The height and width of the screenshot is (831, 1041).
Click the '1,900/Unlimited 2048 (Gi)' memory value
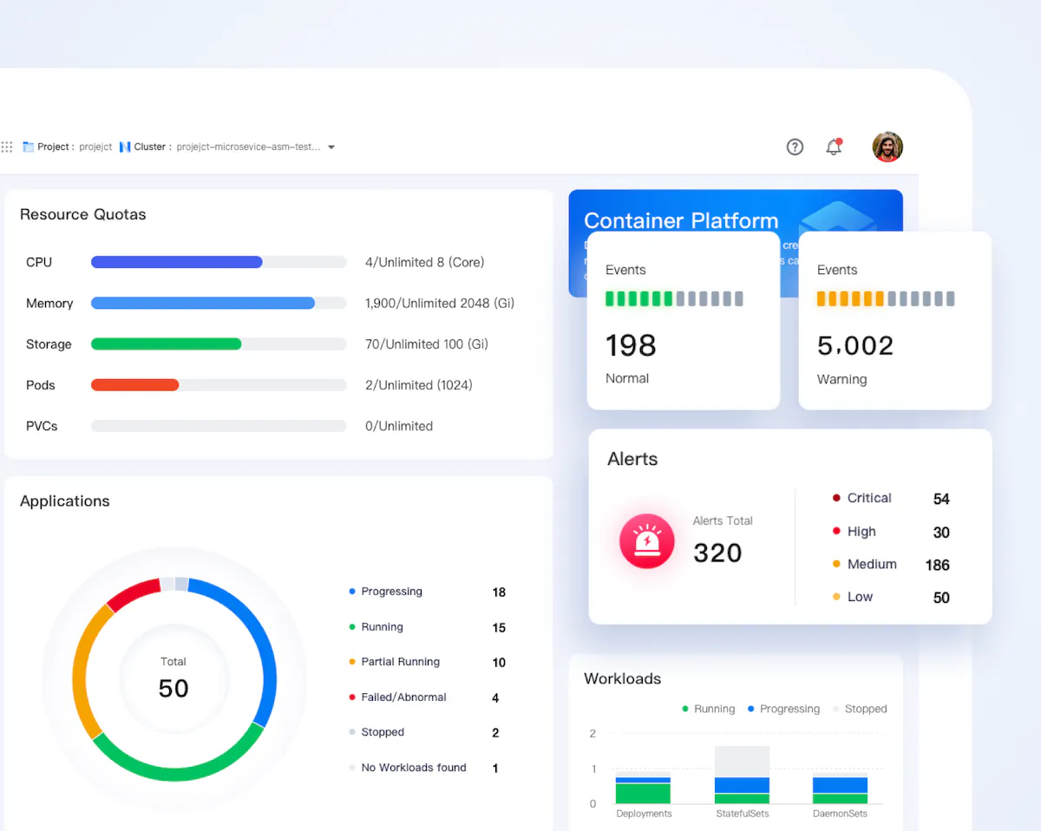coord(440,304)
